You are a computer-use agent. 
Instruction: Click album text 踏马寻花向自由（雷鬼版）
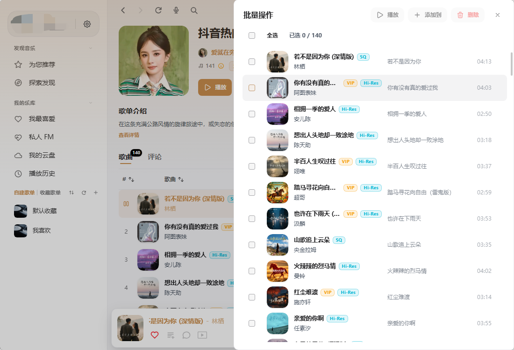pos(419,193)
